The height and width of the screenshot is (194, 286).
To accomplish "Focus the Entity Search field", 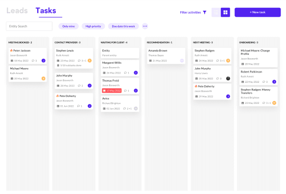I will pos(29,26).
